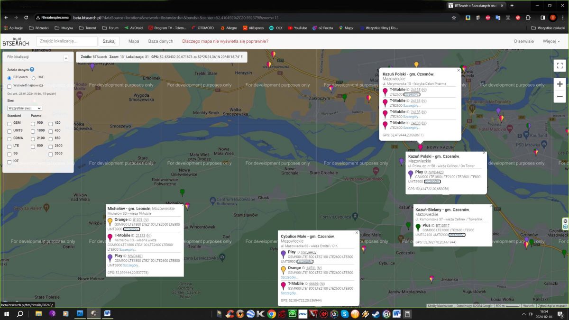Check the 3500 band checkbox
569x320 pixels.
coord(51,154)
